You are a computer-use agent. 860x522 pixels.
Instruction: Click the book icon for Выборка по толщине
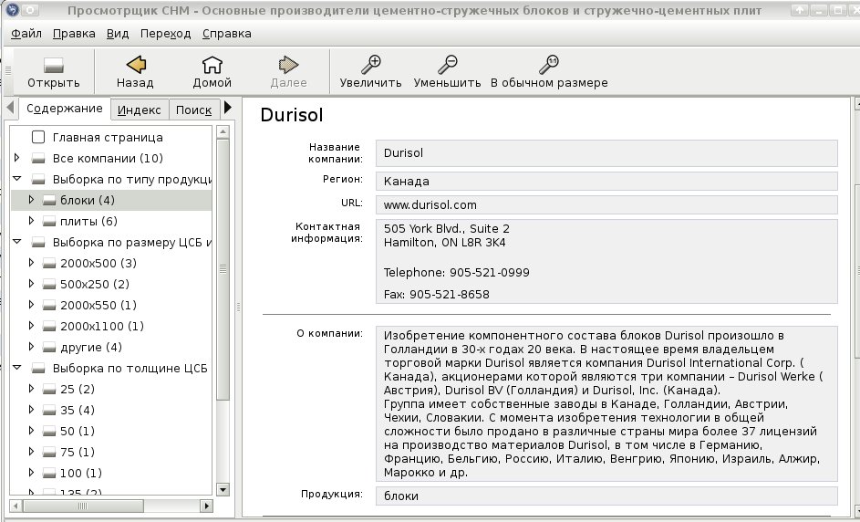coord(37,369)
